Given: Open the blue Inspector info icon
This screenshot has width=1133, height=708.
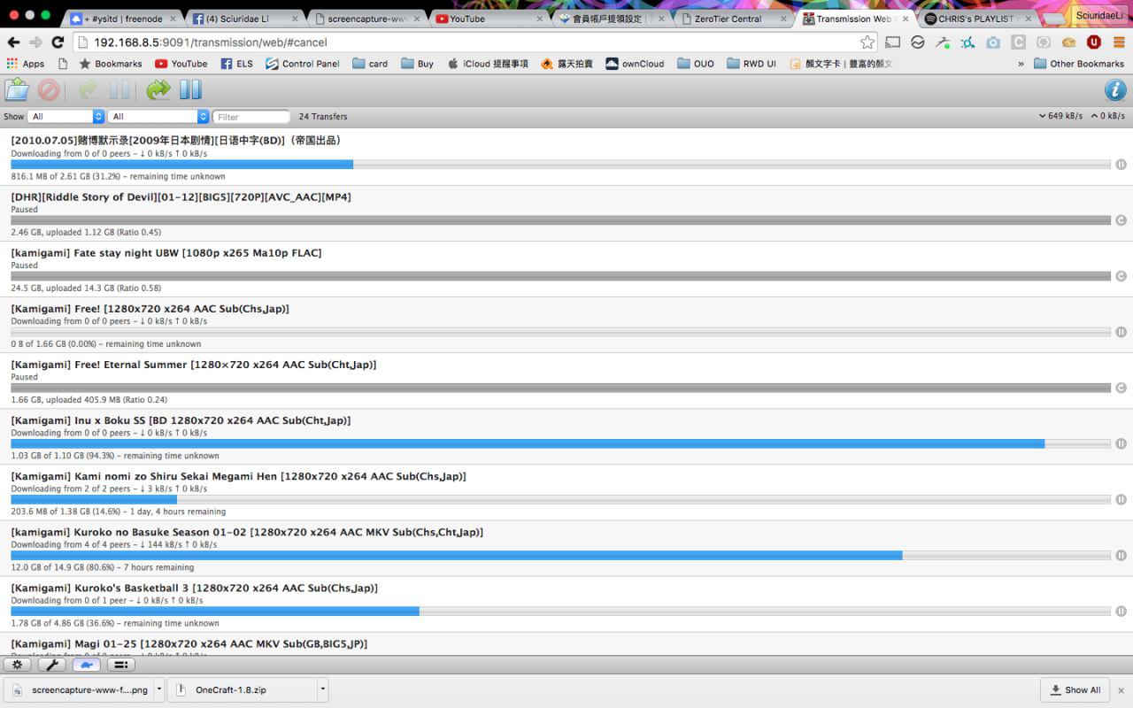Looking at the screenshot, I should (1115, 89).
